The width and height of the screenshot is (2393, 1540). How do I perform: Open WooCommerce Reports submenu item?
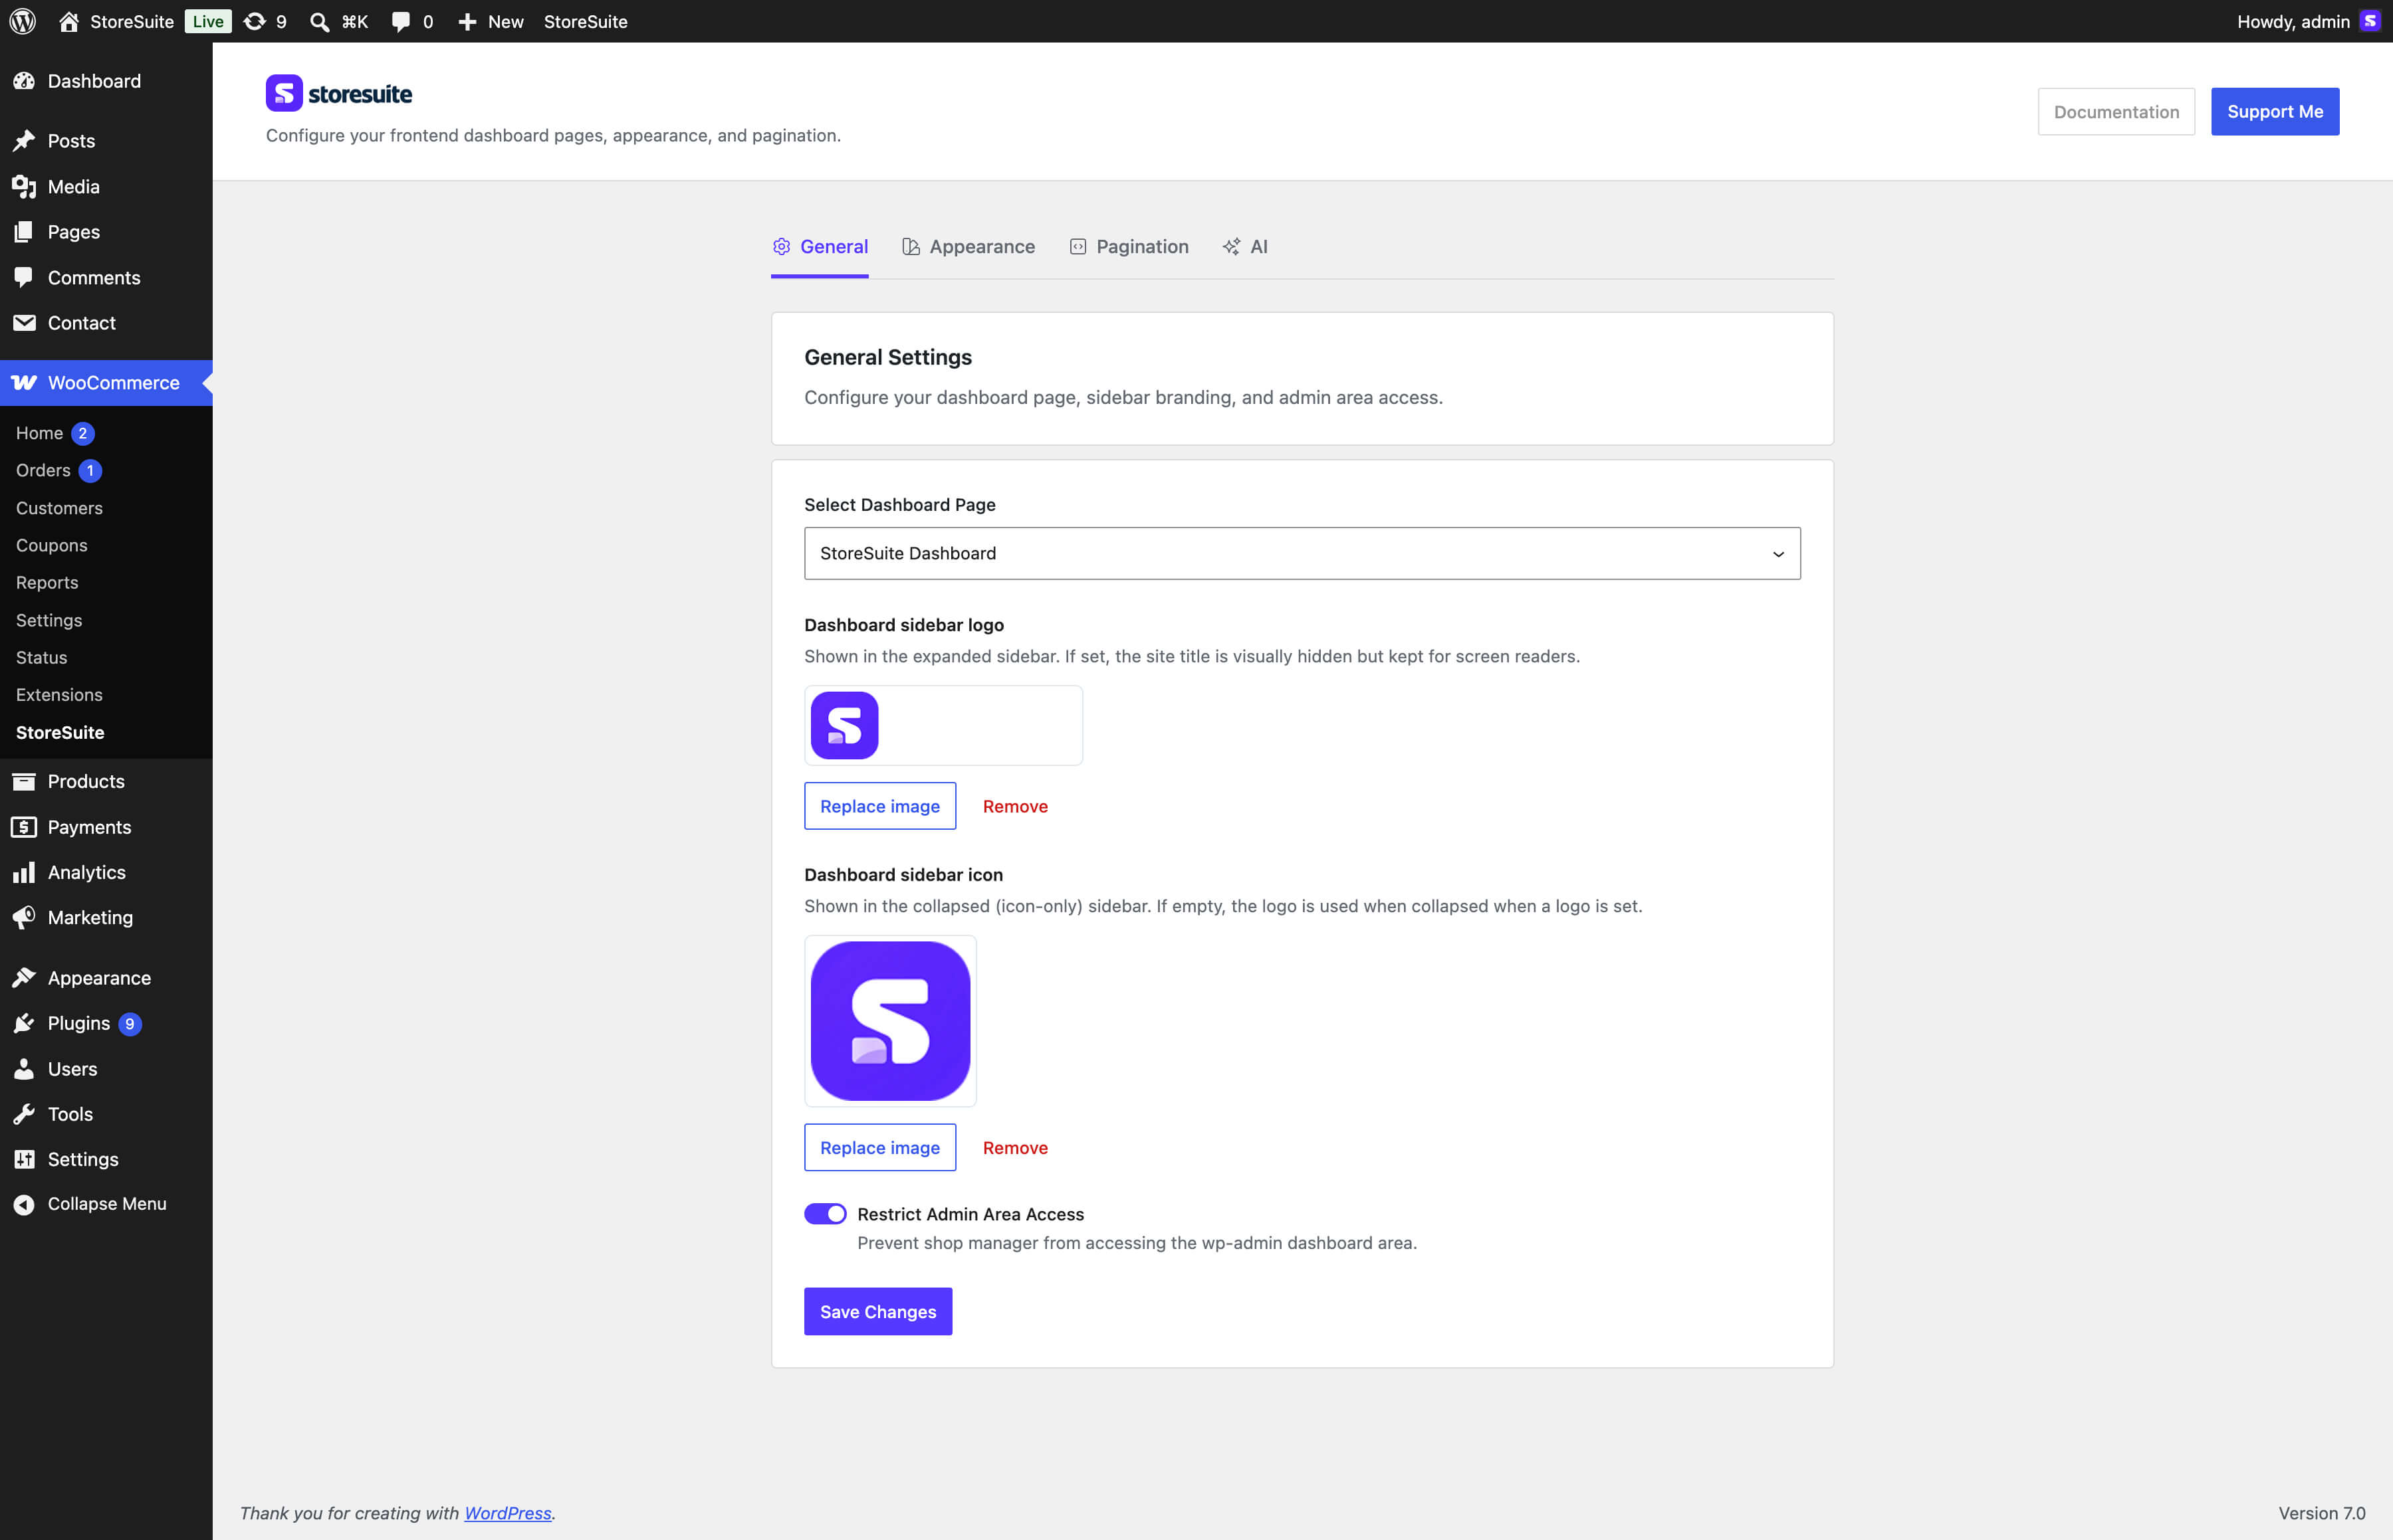pyautogui.click(x=47, y=582)
